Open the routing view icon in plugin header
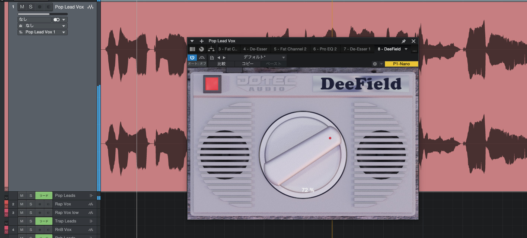This screenshot has height=238, width=527. [x=211, y=49]
